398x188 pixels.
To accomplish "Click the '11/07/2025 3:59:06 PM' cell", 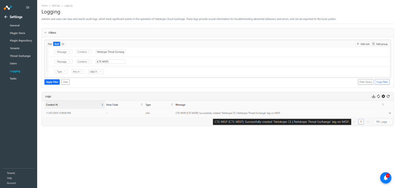I will point(58,113).
